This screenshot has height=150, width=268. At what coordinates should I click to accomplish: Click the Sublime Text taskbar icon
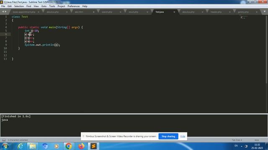pos(93,146)
